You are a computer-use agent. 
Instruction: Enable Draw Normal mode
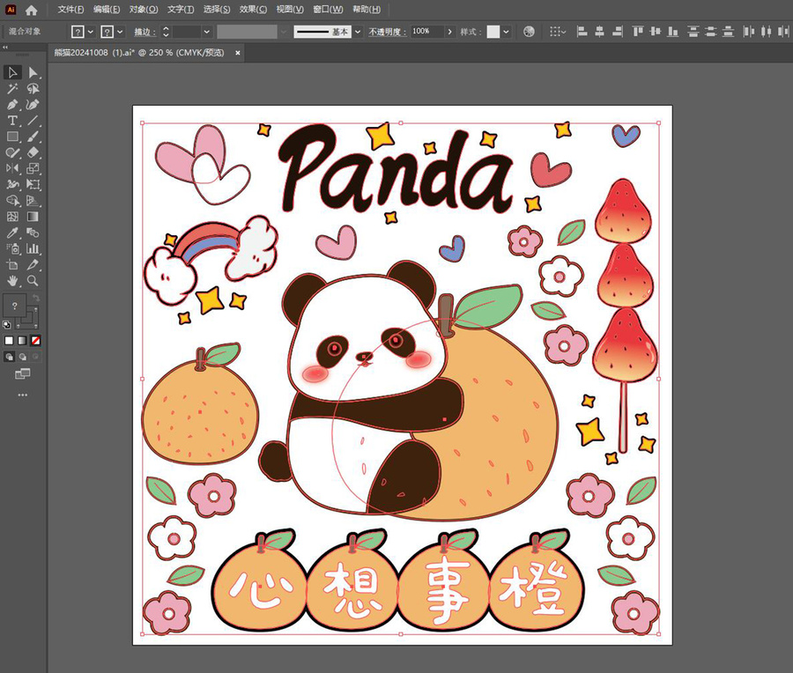pos(9,357)
